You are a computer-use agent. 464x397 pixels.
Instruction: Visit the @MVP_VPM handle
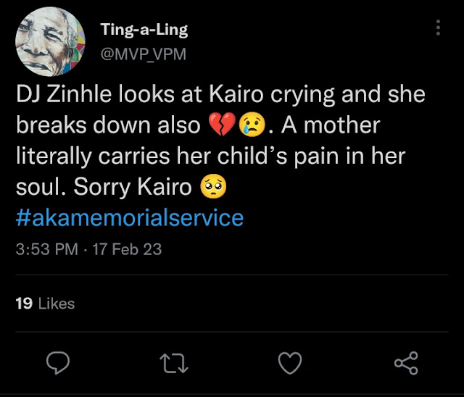(x=138, y=54)
